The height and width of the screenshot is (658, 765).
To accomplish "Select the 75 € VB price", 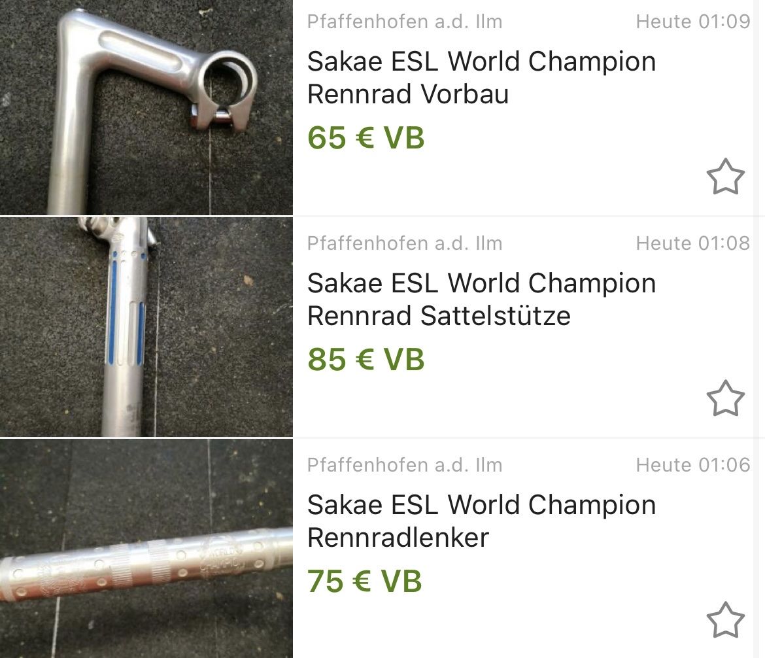I will (364, 581).
